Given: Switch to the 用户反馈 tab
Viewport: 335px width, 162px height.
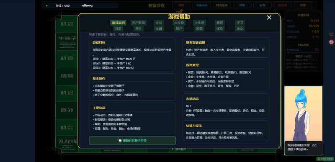Looking at the screenshot, I should 139,23.
